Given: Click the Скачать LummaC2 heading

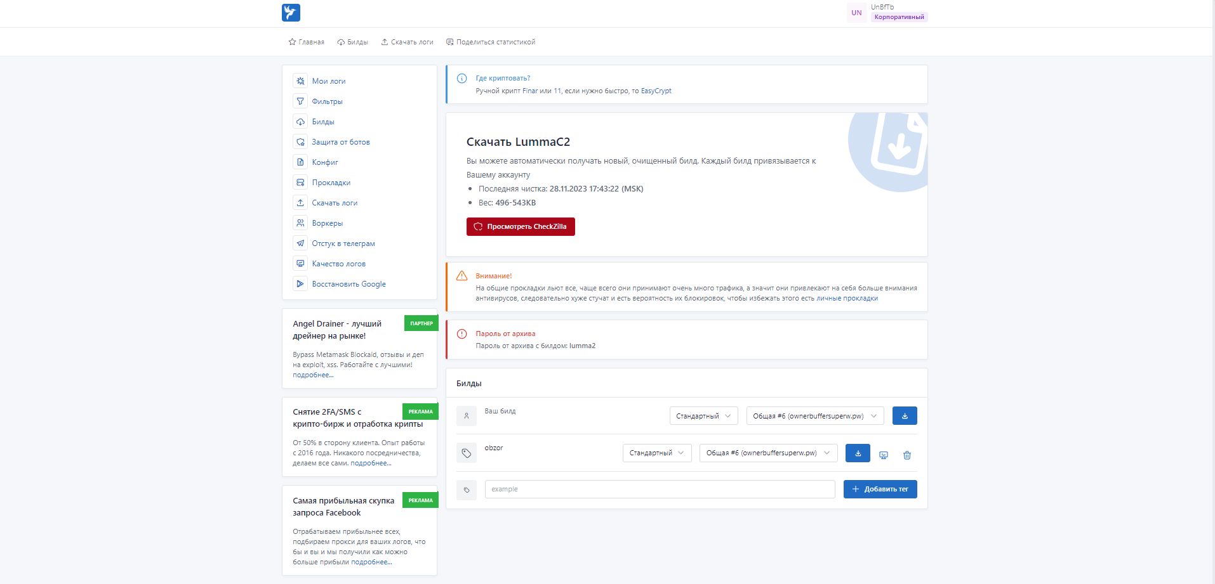Looking at the screenshot, I should [518, 142].
